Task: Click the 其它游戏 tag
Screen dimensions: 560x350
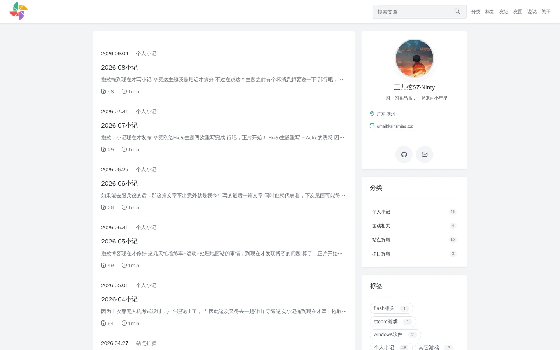Action: pyautogui.click(x=436, y=347)
